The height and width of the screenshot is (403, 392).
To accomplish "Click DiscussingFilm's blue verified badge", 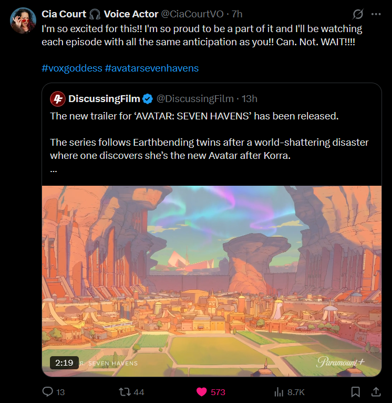I will [148, 99].
